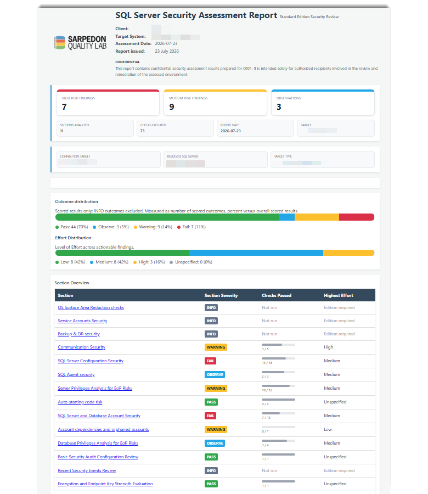Click yellow Warning segment of outcome bar
This screenshot has height=494, width=428.
click(x=317, y=217)
